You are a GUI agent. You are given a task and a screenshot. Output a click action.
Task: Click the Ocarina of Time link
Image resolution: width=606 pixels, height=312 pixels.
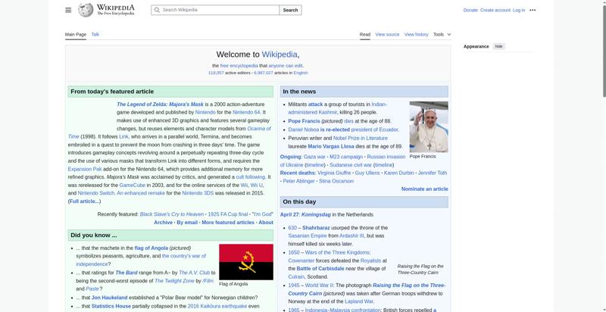(x=259, y=129)
